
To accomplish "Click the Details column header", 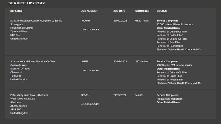I will [x=161, y=11].
